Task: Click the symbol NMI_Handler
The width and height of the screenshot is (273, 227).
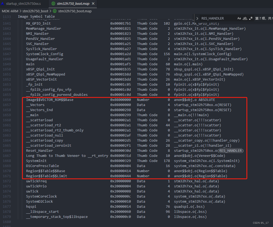Action: 37,33
